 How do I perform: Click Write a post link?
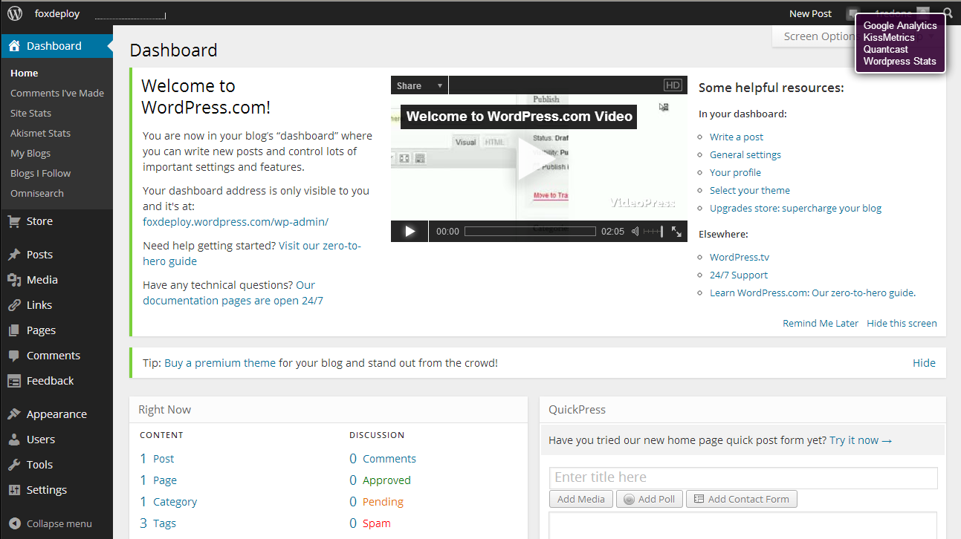point(737,137)
